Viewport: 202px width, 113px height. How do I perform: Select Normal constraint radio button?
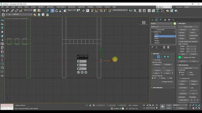point(188,75)
